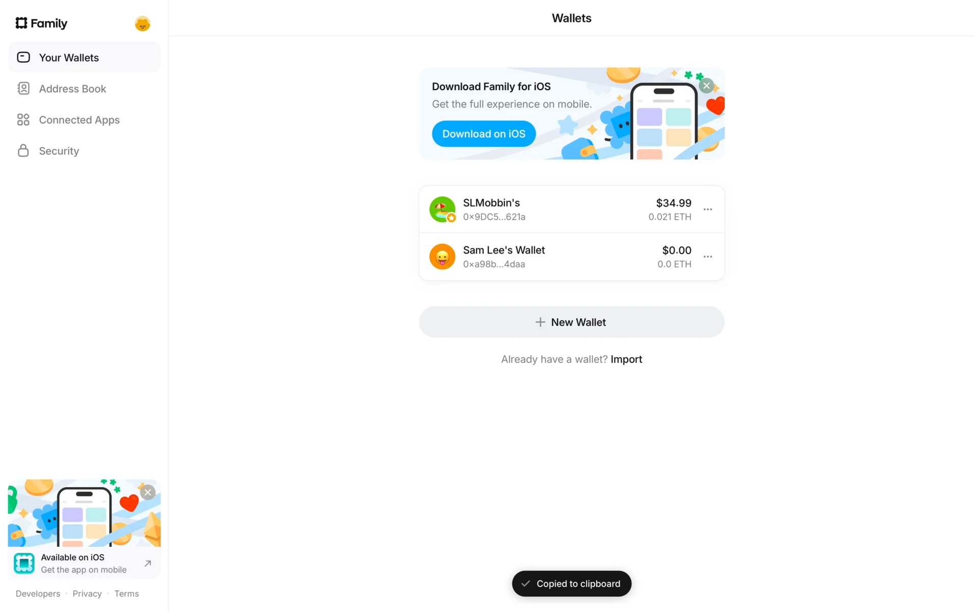
Task: Click the Download on iOS button
Action: click(483, 134)
